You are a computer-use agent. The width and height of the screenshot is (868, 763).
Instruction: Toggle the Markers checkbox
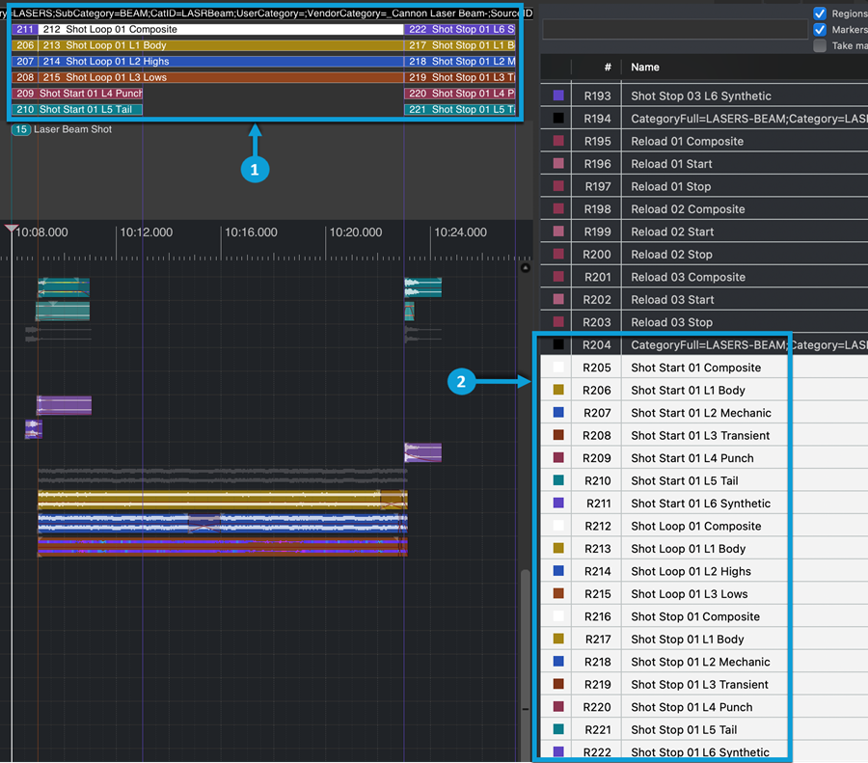[820, 30]
